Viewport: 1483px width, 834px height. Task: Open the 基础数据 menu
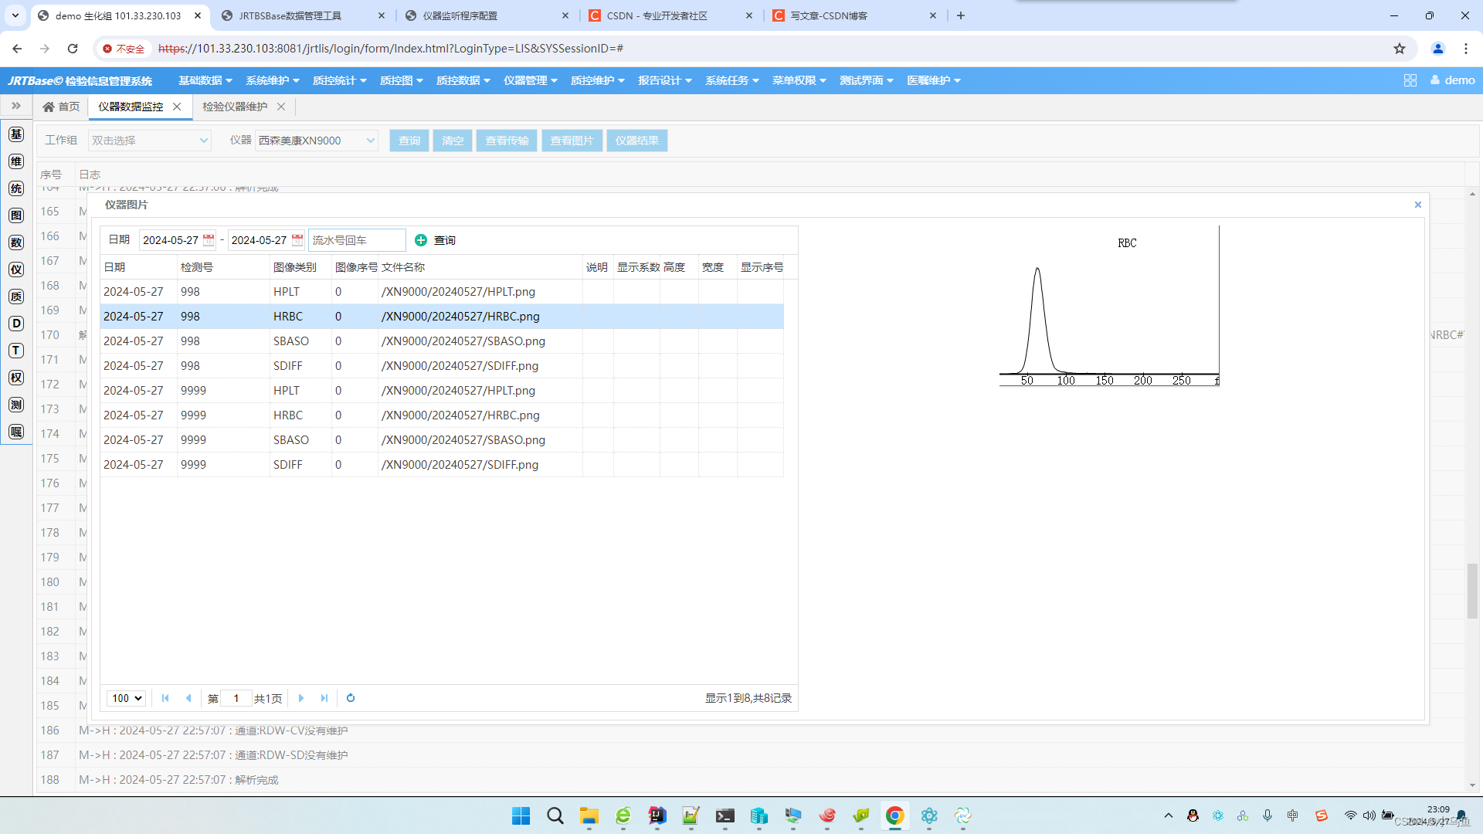click(205, 80)
